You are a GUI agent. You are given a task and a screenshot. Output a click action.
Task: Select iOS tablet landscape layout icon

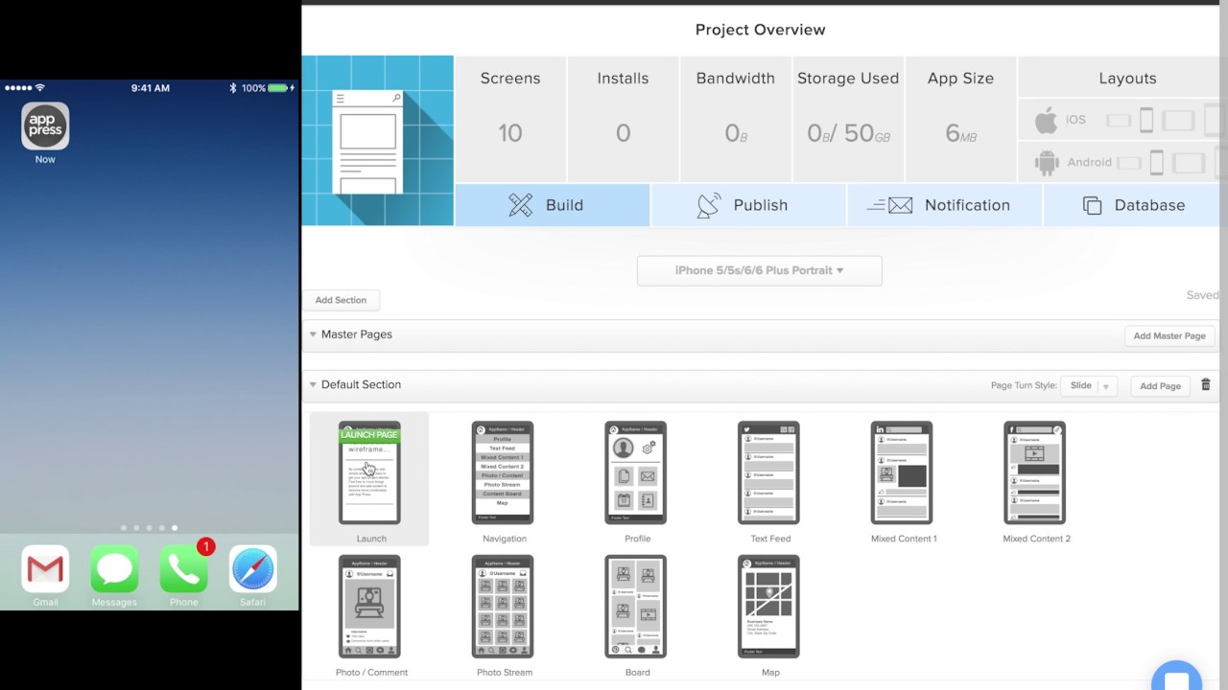pos(1179,120)
